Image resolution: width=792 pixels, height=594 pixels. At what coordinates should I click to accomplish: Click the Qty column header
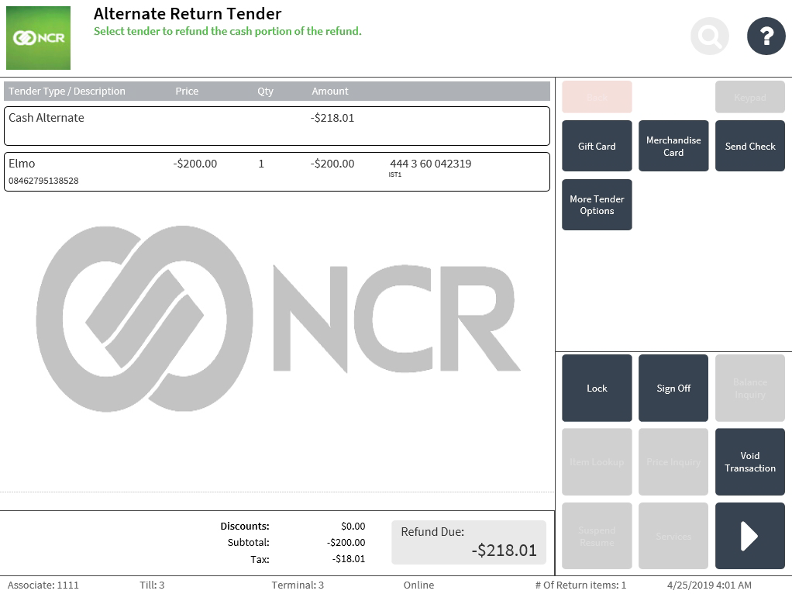tap(265, 91)
